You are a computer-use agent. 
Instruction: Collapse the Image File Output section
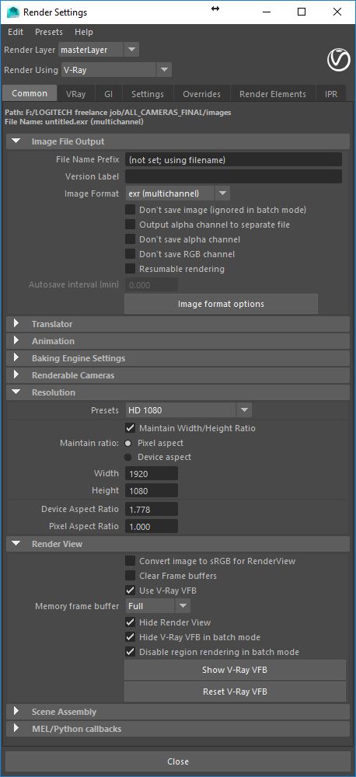16,141
